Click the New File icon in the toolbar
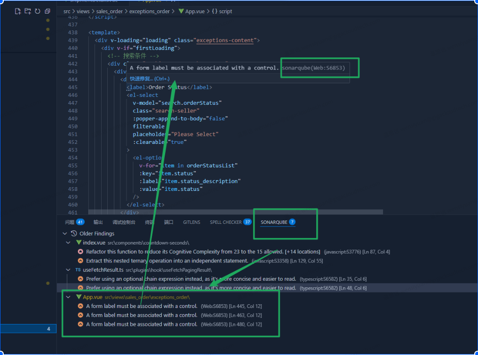The image size is (478, 355). pyautogui.click(x=17, y=11)
